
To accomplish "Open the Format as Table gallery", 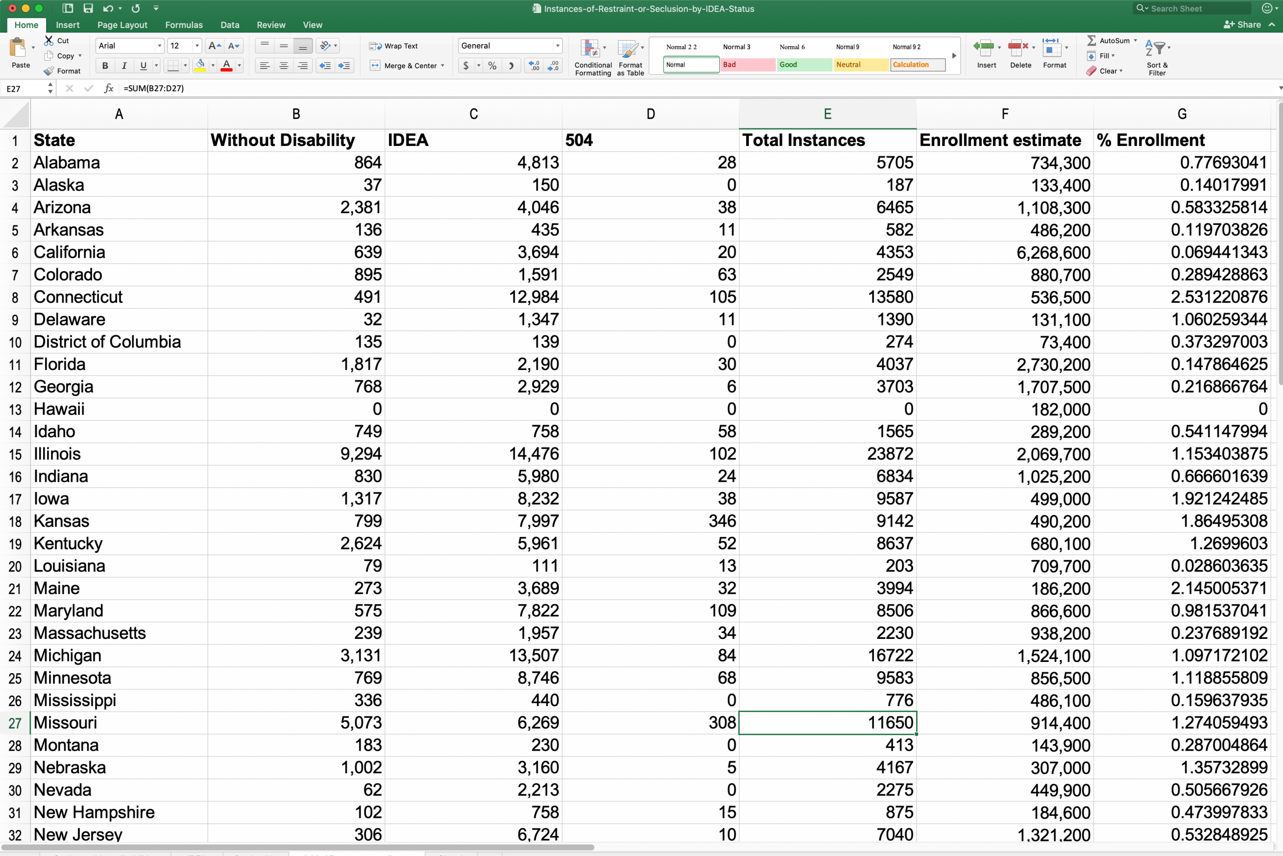I will click(x=629, y=50).
